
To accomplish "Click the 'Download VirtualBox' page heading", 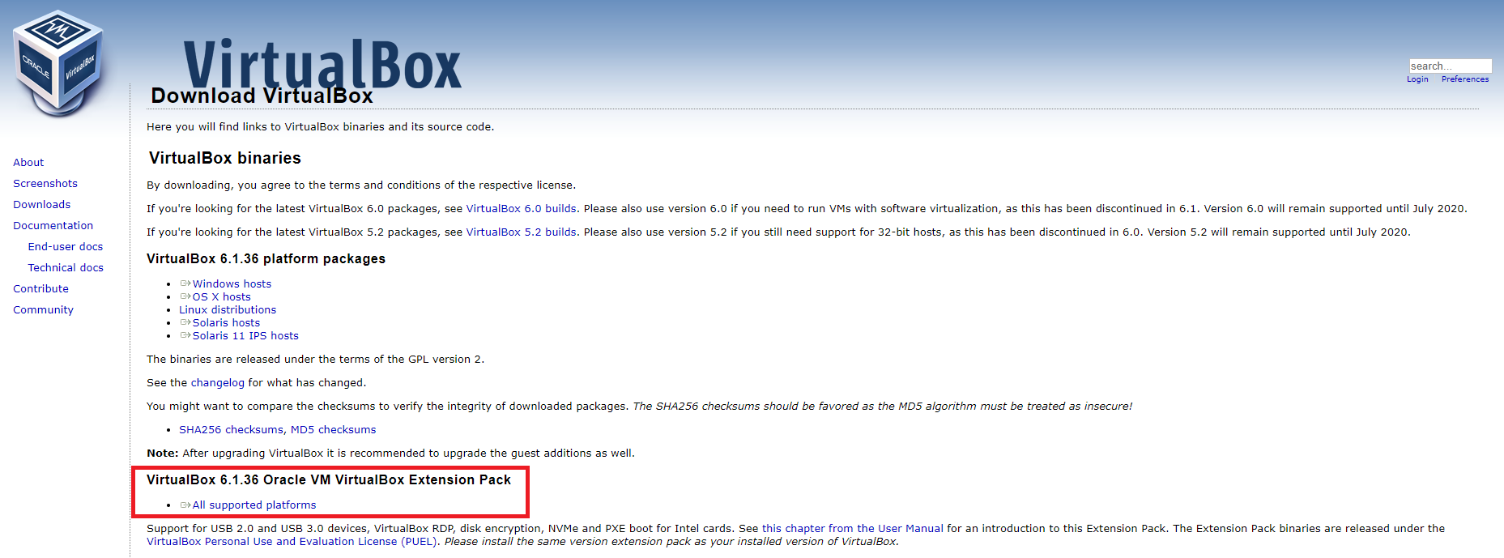I will [x=262, y=96].
